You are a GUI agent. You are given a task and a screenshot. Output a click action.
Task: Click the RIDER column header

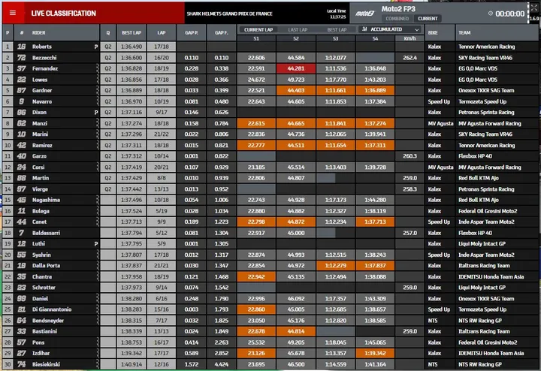click(x=38, y=33)
